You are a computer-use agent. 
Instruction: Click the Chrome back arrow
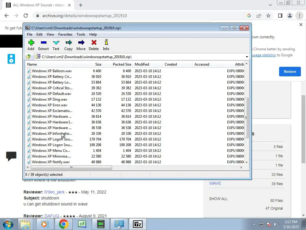tap(7, 16)
